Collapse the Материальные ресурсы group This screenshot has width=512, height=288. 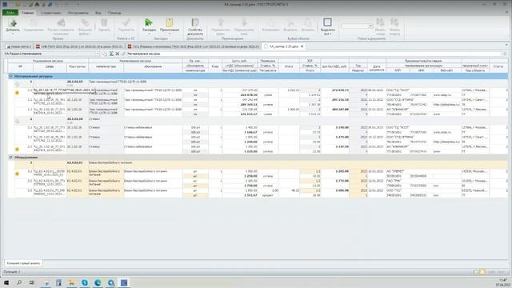(10, 76)
